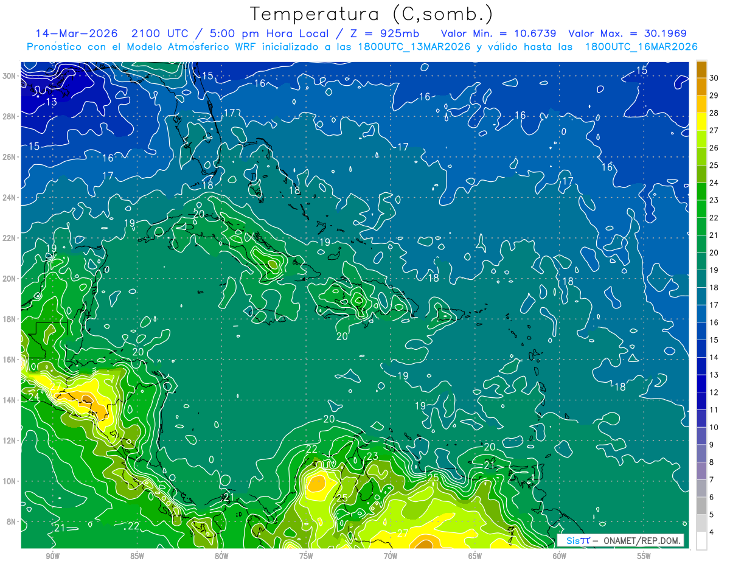Pick the teal swatch between 18 and 19
730x564 pixels.
coord(701,279)
